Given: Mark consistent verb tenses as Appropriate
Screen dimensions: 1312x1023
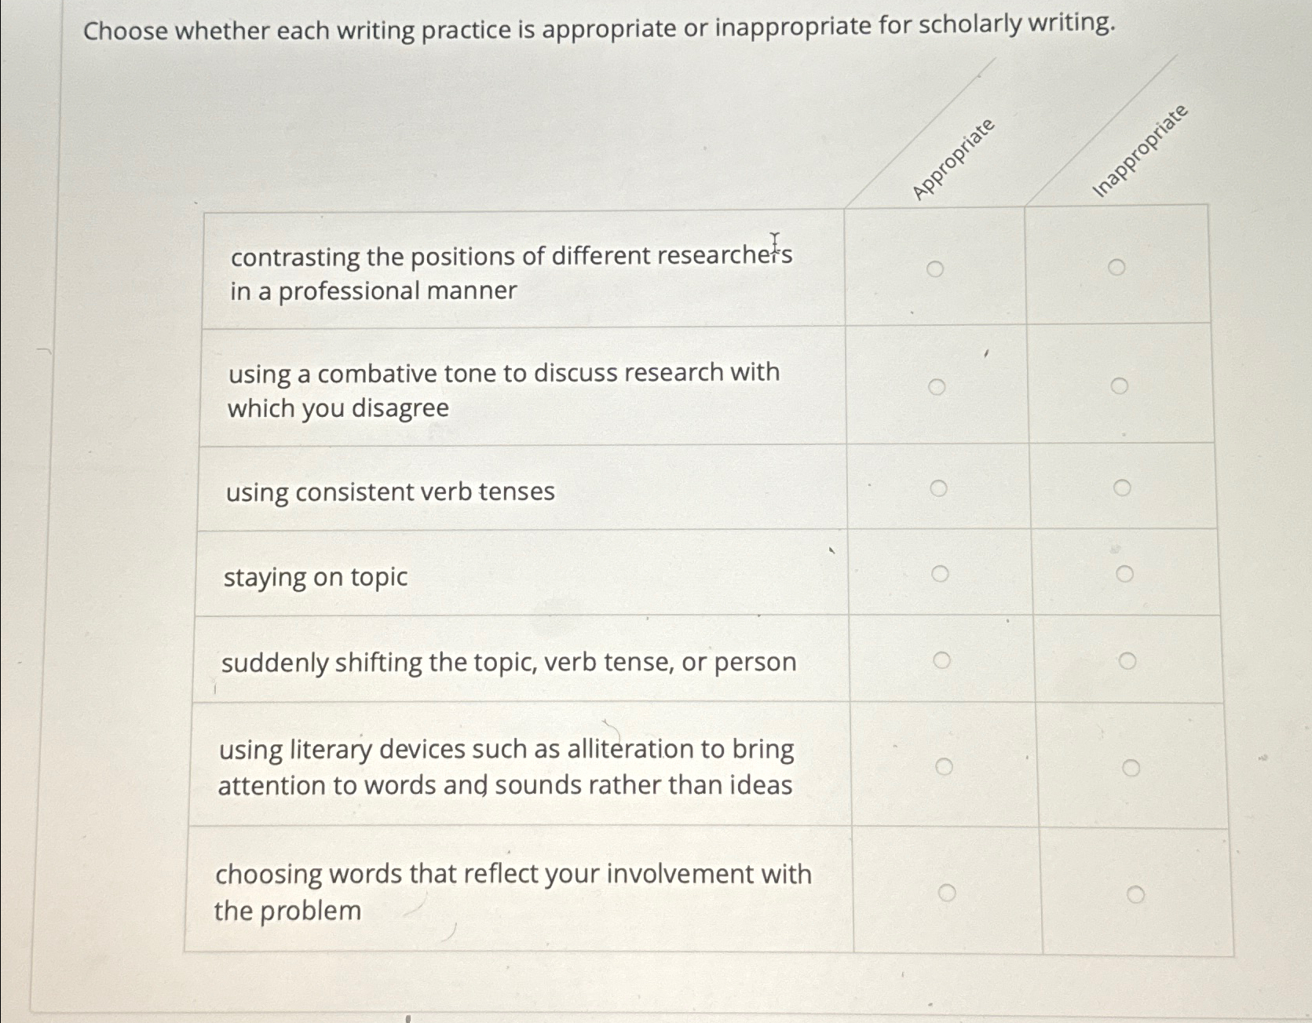Looking at the screenshot, I should click(937, 489).
